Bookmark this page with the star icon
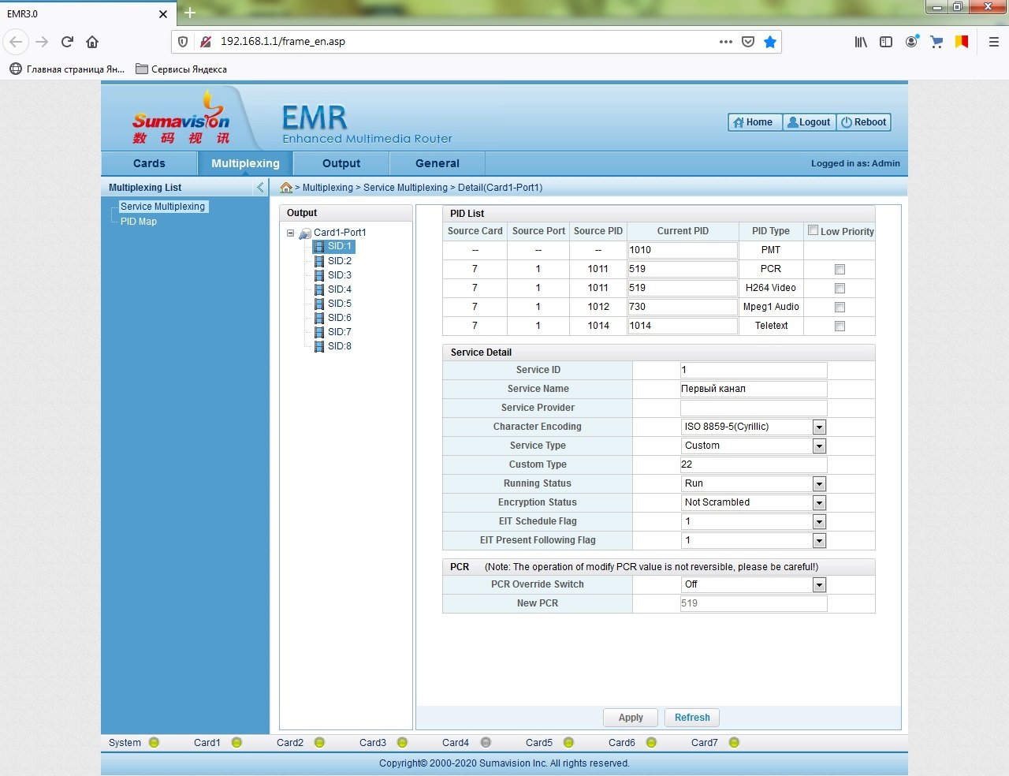This screenshot has height=776, width=1009. pyautogui.click(x=770, y=42)
